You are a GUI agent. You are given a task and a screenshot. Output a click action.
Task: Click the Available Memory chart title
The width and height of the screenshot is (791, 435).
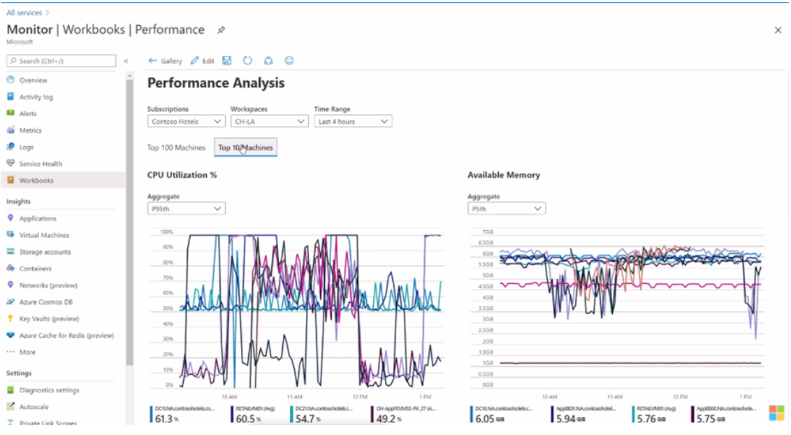tap(504, 175)
